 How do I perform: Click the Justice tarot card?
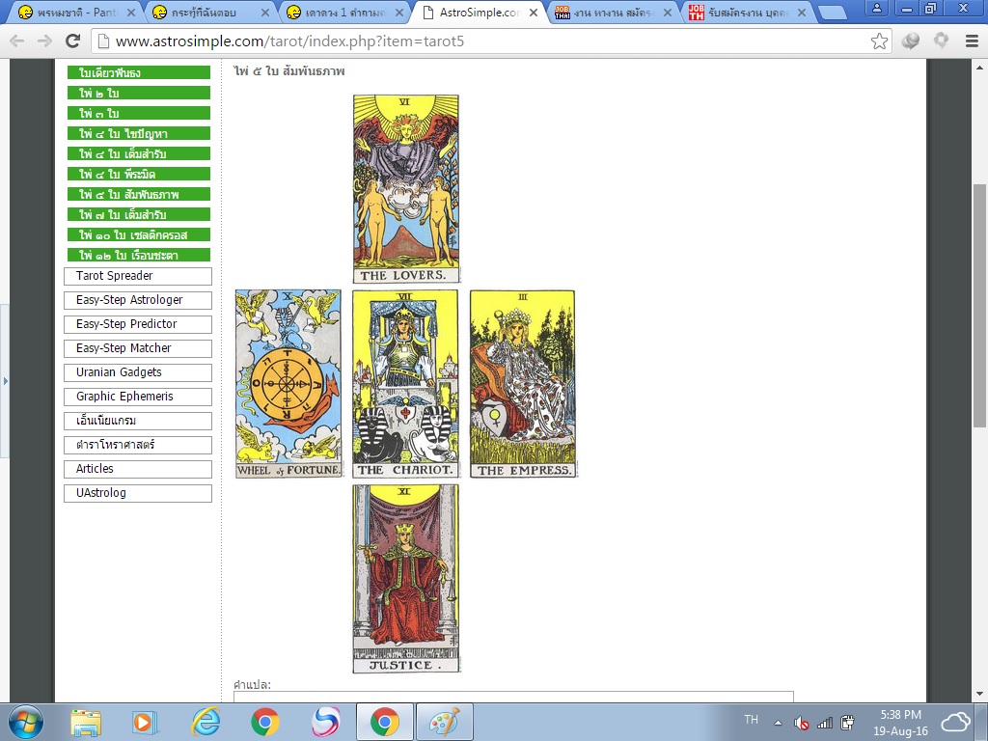coord(406,579)
